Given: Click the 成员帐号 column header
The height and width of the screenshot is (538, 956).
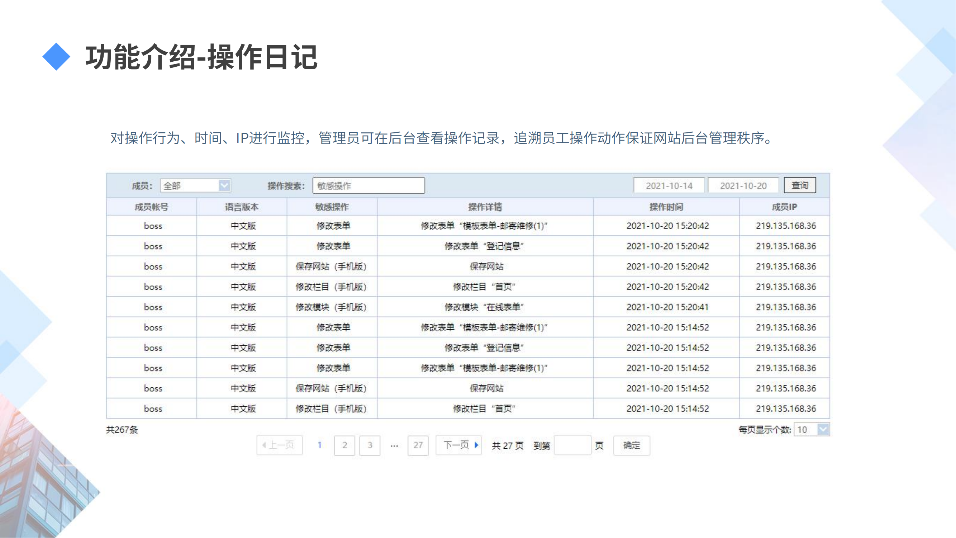Looking at the screenshot, I should [x=151, y=207].
